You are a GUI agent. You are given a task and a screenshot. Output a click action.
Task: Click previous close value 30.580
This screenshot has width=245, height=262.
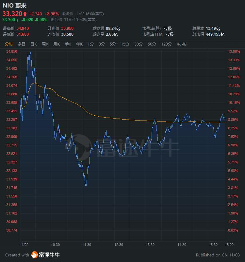[x=67, y=34]
